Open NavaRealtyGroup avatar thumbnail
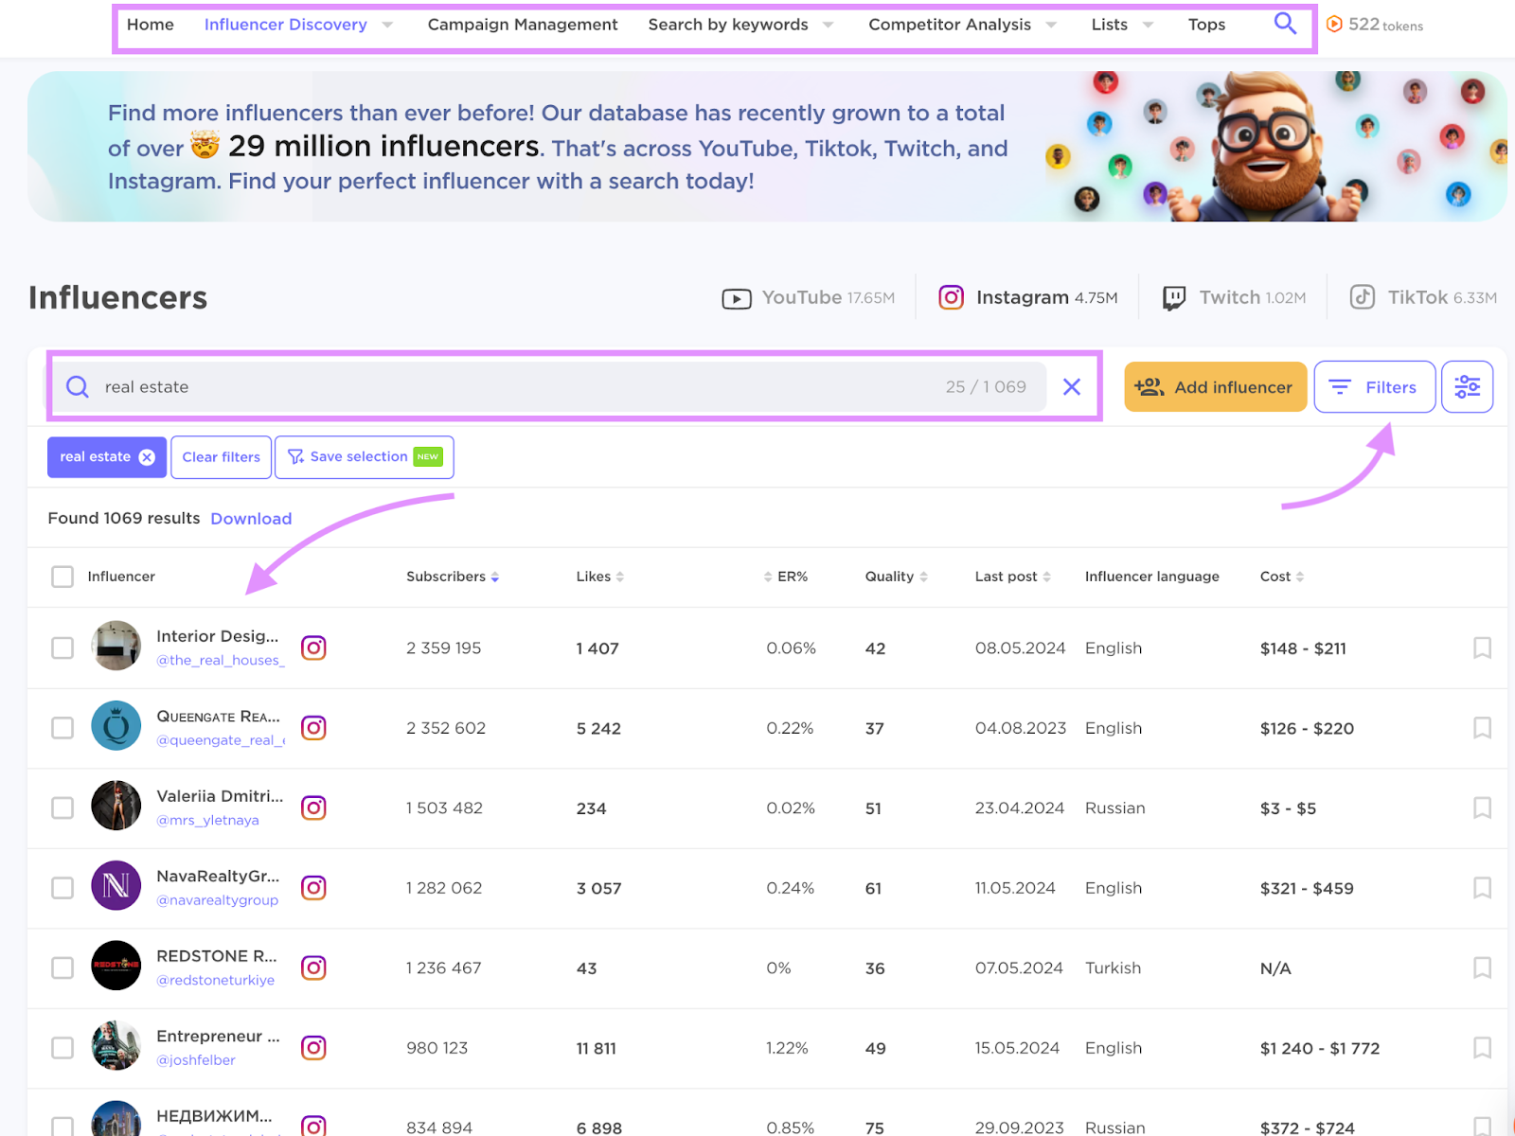This screenshot has width=1515, height=1136. coord(116,886)
